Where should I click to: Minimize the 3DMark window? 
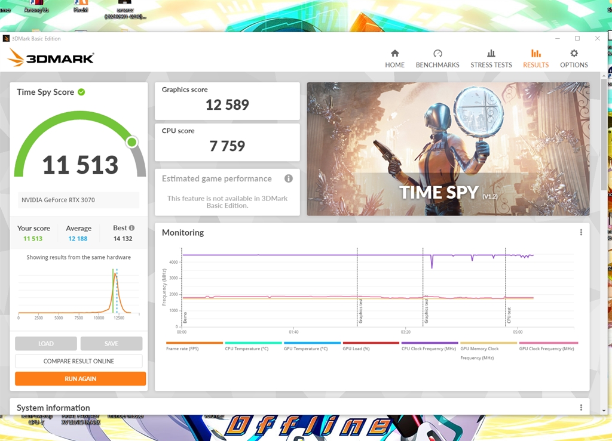(x=558, y=38)
